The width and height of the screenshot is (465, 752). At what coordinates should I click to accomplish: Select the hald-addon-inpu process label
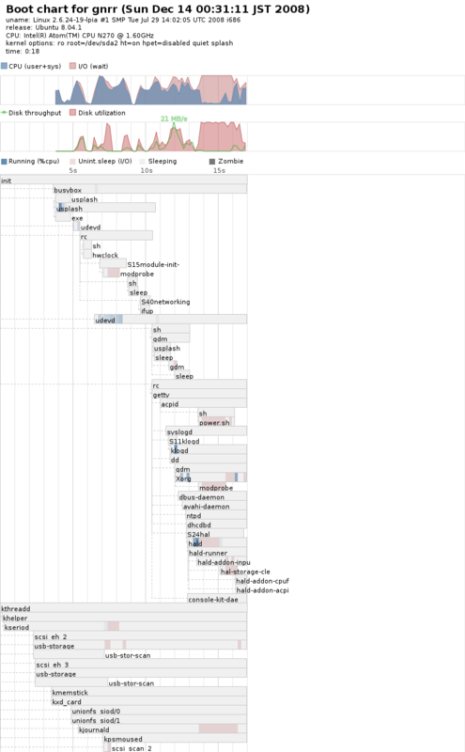tap(224, 562)
